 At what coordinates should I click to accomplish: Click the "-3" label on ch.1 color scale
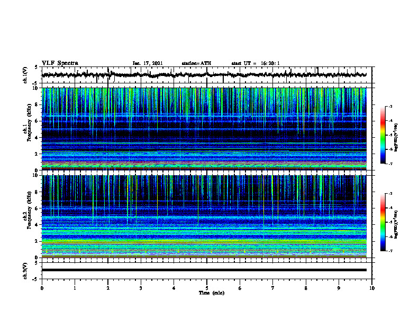[x=390, y=107]
